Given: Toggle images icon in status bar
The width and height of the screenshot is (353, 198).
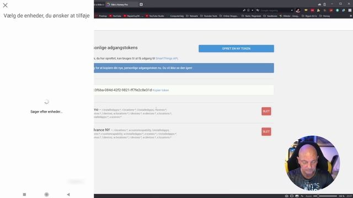Looking at the screenshot, I should click(x=297, y=196).
